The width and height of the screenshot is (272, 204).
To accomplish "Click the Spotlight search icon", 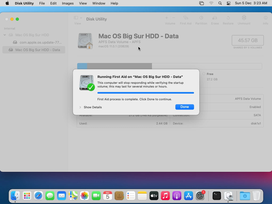I will point(220,3).
